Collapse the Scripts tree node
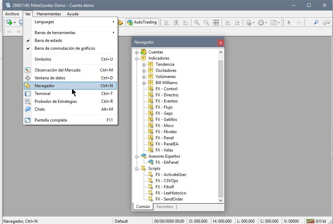Image resolution: width=333 pixels, height=224 pixels. [137, 169]
